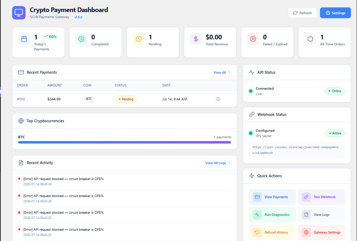Open the View All Logs link

click(x=215, y=163)
